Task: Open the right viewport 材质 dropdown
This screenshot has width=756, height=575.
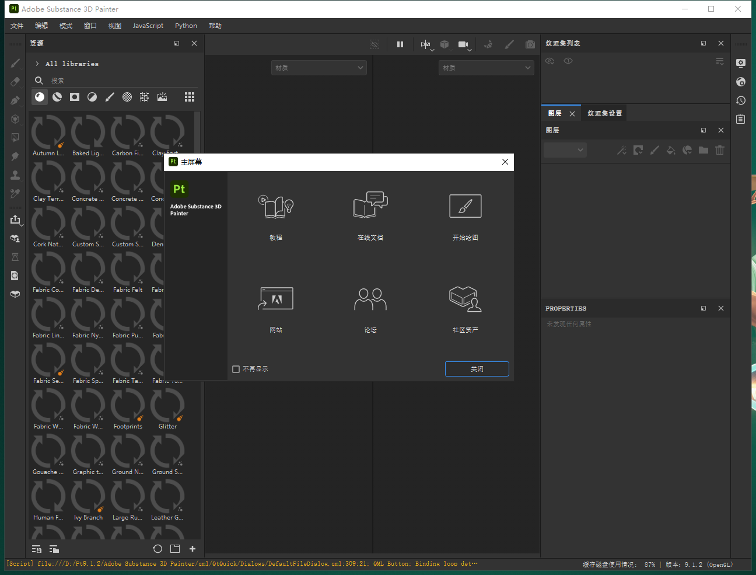Action: pyautogui.click(x=487, y=68)
